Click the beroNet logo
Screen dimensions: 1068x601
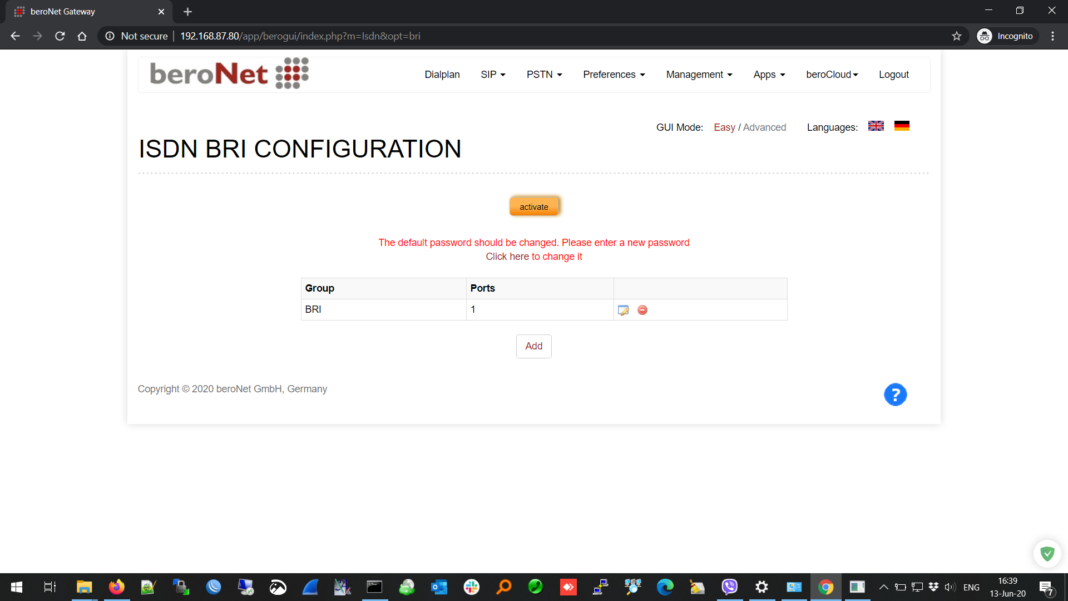point(229,73)
